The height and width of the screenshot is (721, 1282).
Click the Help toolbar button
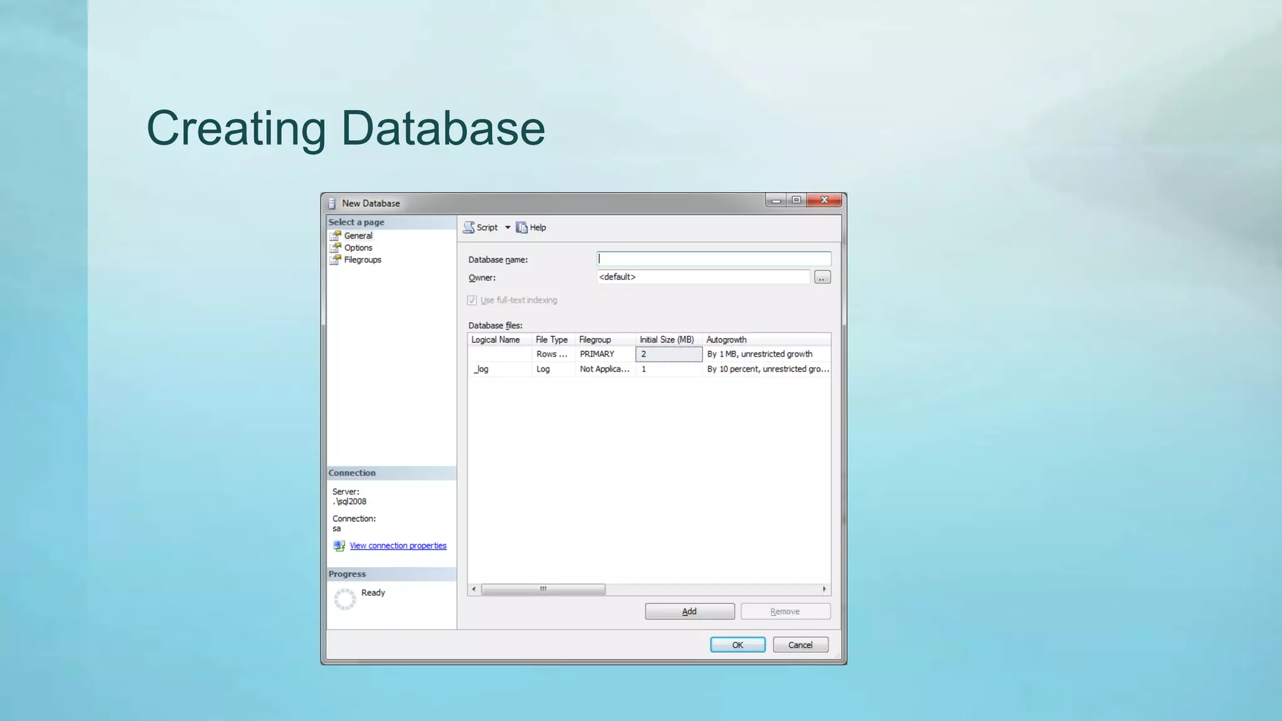531,227
